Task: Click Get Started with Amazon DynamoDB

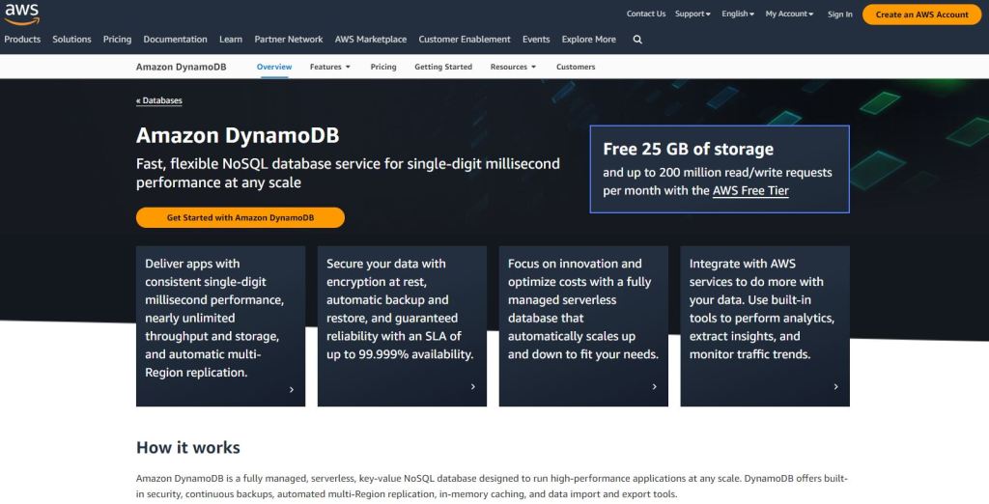Action: [x=240, y=217]
